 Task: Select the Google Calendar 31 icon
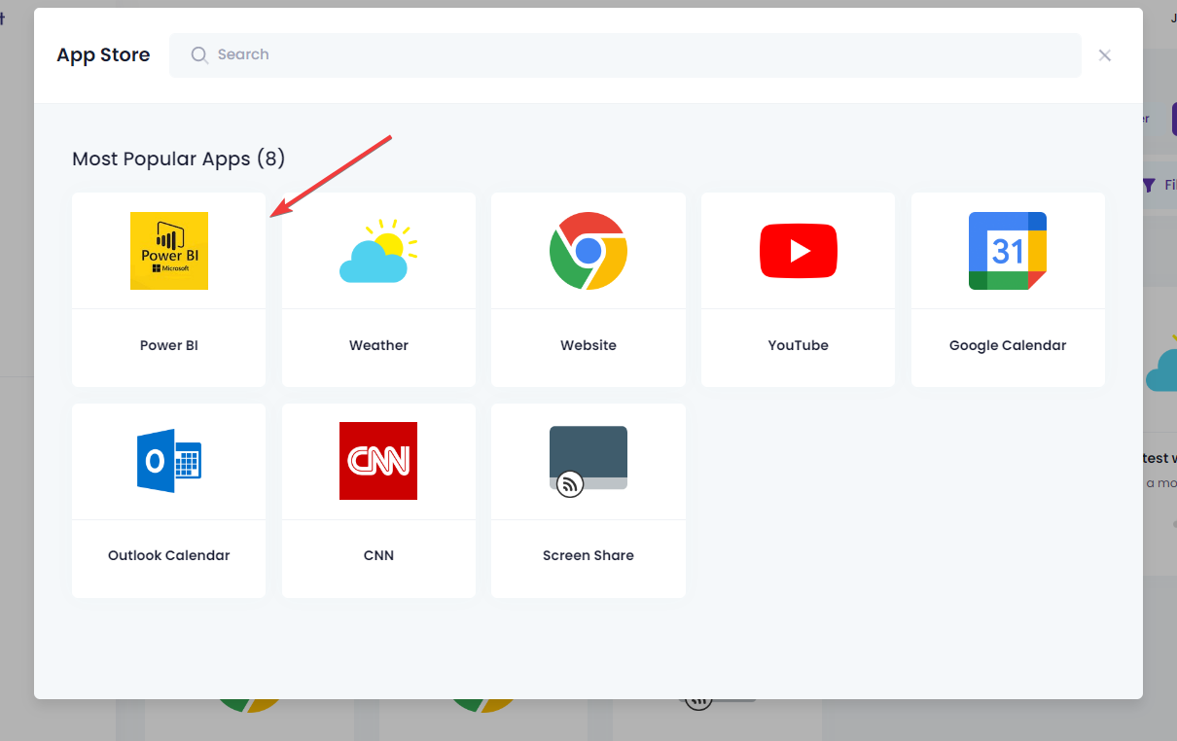click(x=1008, y=251)
